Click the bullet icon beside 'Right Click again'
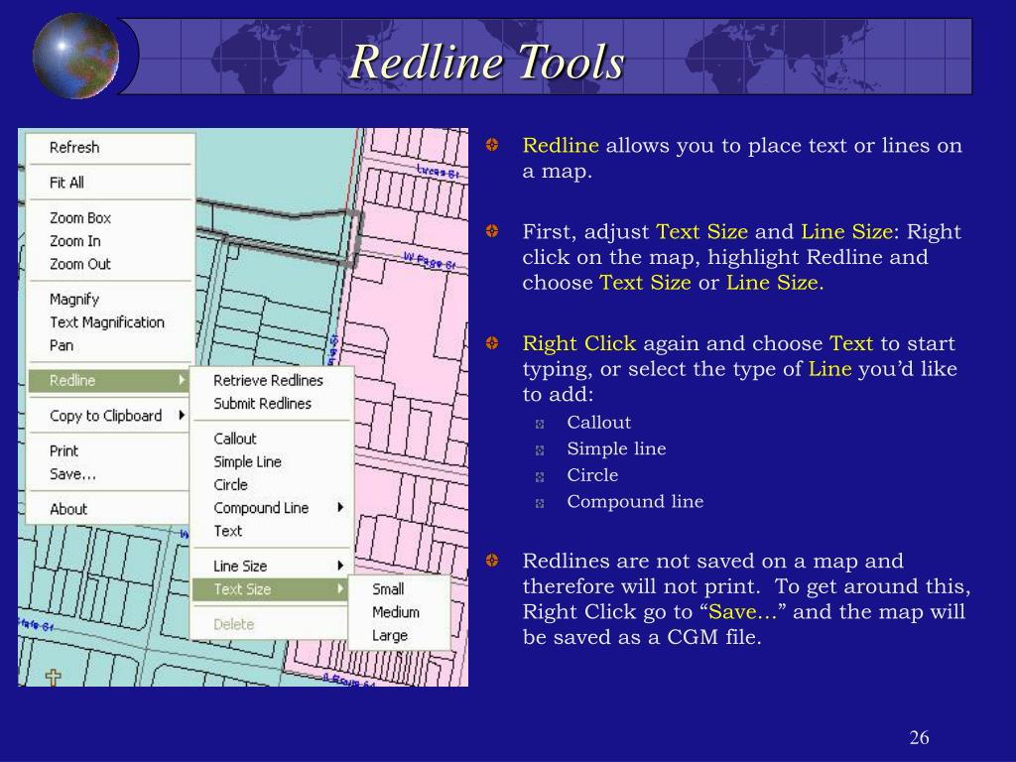This screenshot has height=762, width=1016. click(492, 342)
